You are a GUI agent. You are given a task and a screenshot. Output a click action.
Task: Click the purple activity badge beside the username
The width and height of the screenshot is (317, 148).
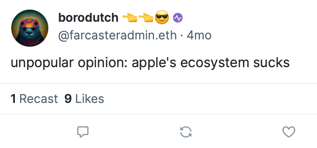(178, 18)
